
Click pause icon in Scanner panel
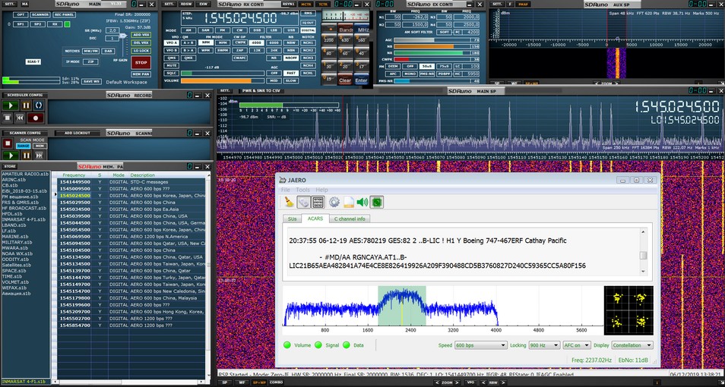[27, 156]
